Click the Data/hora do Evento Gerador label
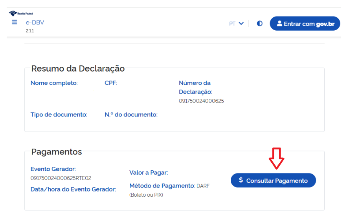 [73, 189]
